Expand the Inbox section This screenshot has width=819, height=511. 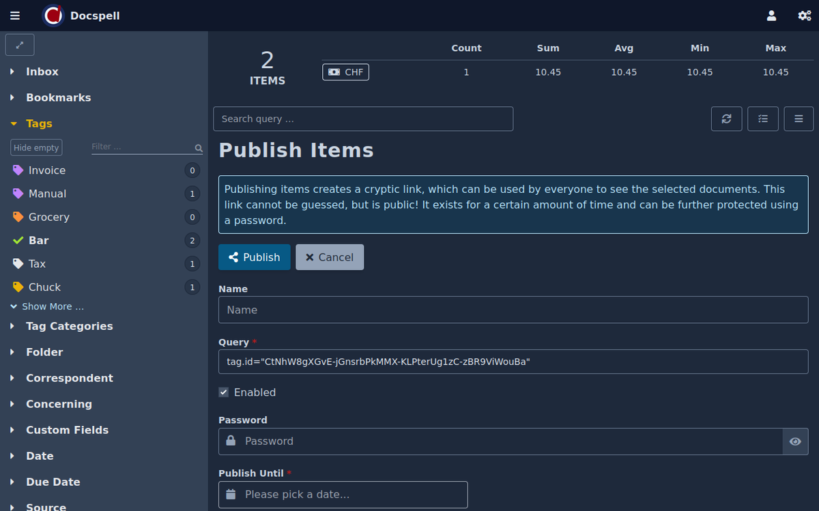point(42,72)
